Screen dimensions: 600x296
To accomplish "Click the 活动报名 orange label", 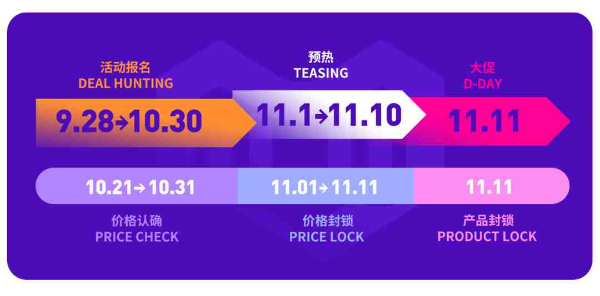I will (x=126, y=68).
